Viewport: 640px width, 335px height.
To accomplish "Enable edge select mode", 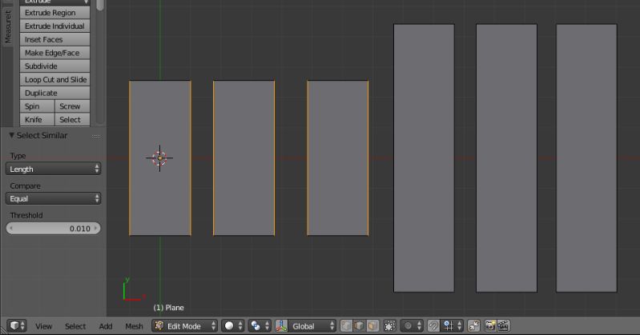I will (x=359, y=325).
